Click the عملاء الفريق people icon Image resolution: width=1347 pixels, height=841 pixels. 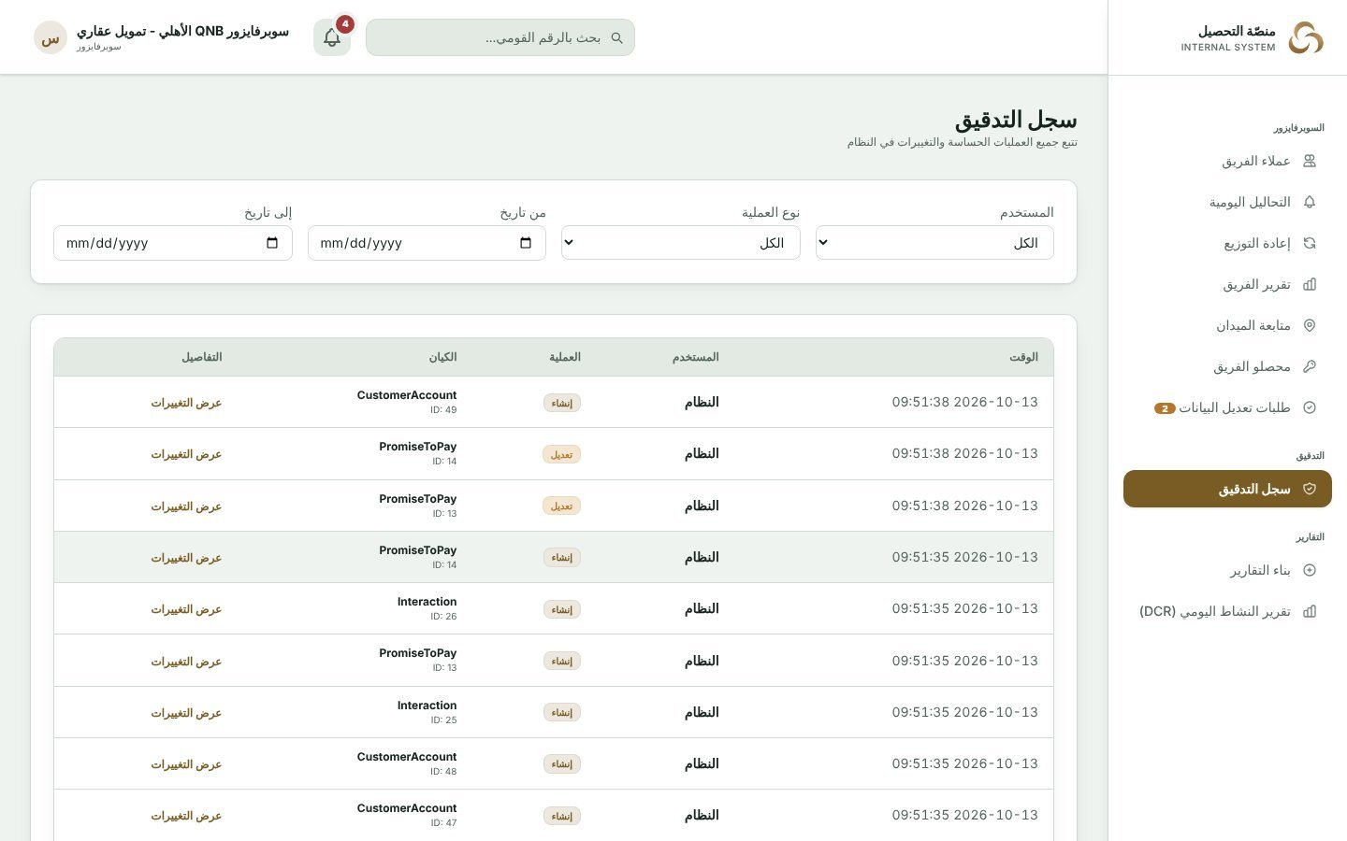(1310, 161)
